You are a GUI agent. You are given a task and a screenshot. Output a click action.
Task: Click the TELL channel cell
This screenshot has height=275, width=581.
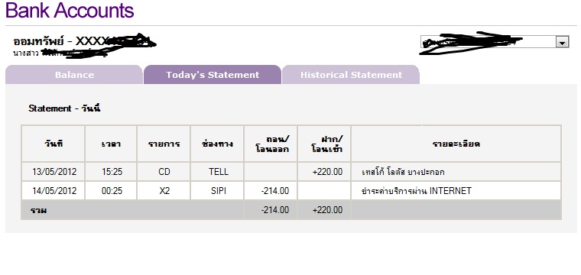pyautogui.click(x=218, y=172)
